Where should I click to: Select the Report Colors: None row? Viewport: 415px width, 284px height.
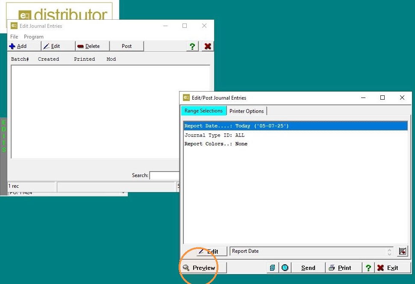(x=295, y=144)
